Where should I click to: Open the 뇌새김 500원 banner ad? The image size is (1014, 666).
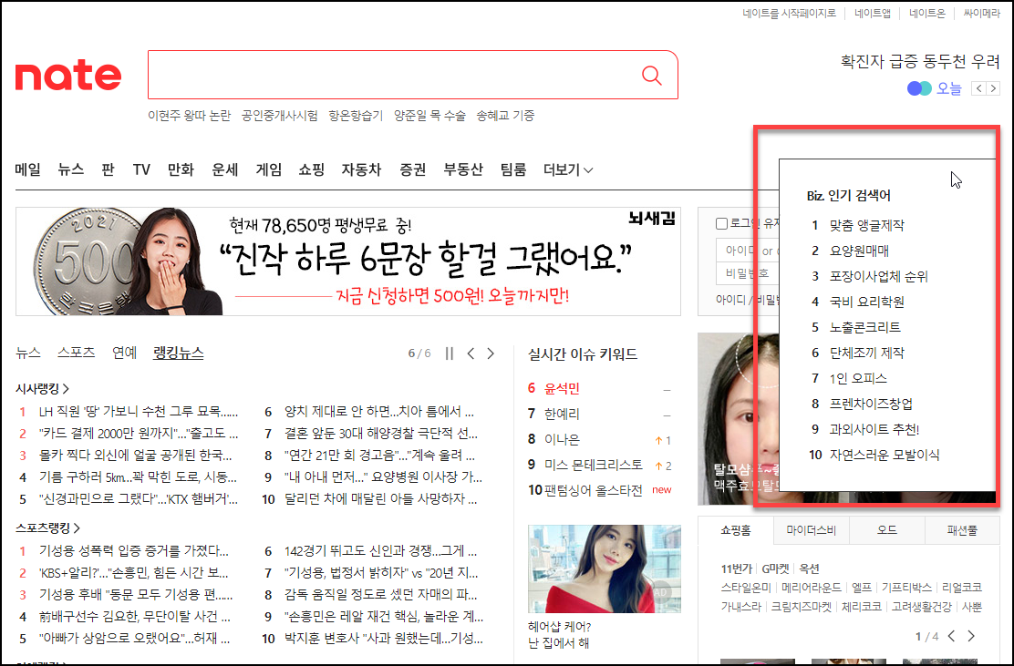[348, 261]
